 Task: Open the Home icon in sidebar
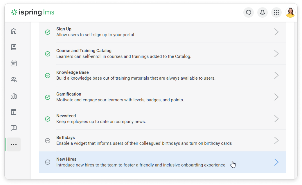pyautogui.click(x=14, y=31)
